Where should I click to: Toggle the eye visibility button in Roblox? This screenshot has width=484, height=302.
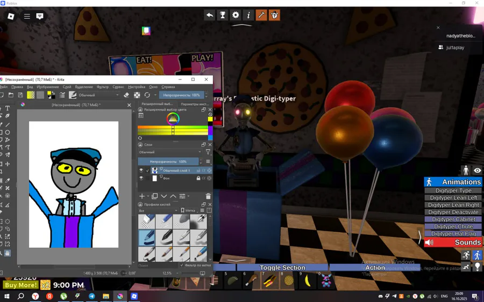(x=477, y=170)
